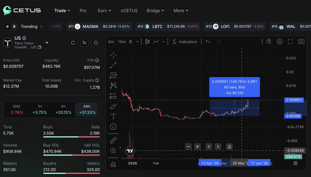Screen dimensions: 311x177
Task: Redo the chart action
Action: click(218, 42)
